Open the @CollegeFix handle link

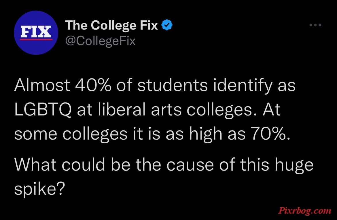(100, 41)
